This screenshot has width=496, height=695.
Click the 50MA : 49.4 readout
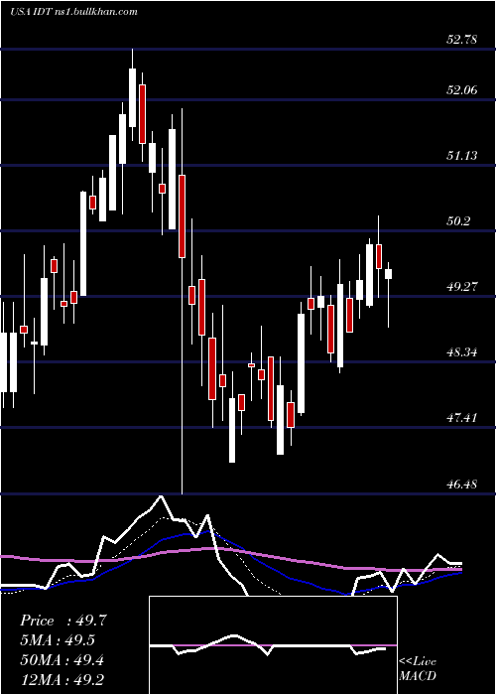pyautogui.click(x=62, y=660)
